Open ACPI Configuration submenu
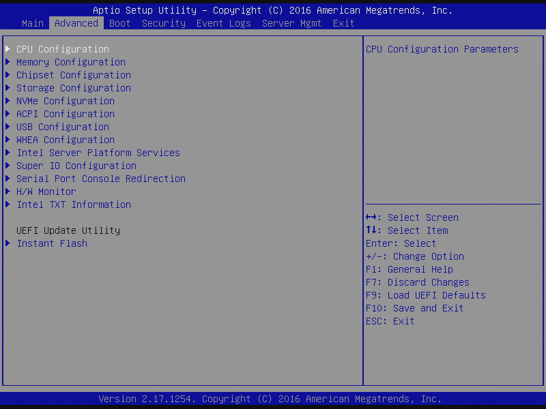This screenshot has width=546, height=409. click(x=66, y=114)
